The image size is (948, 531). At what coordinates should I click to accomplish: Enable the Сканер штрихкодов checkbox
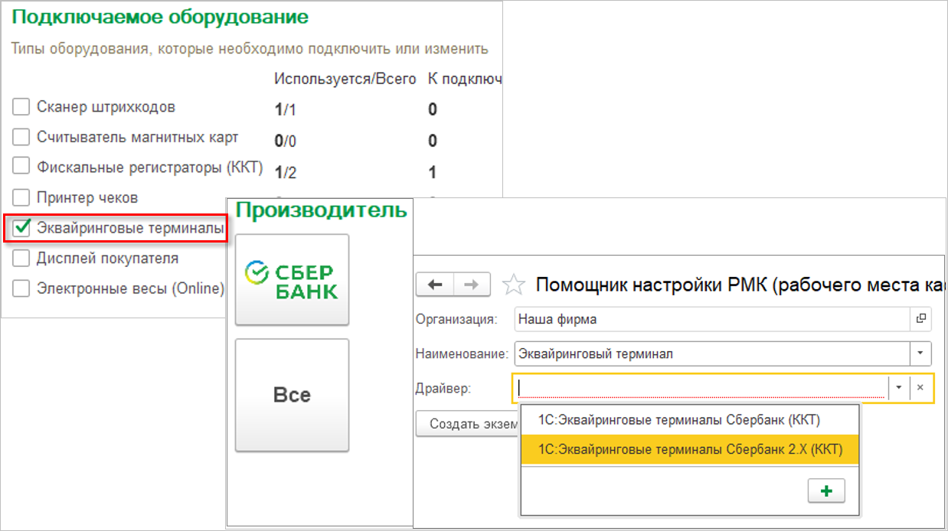pos(21,107)
